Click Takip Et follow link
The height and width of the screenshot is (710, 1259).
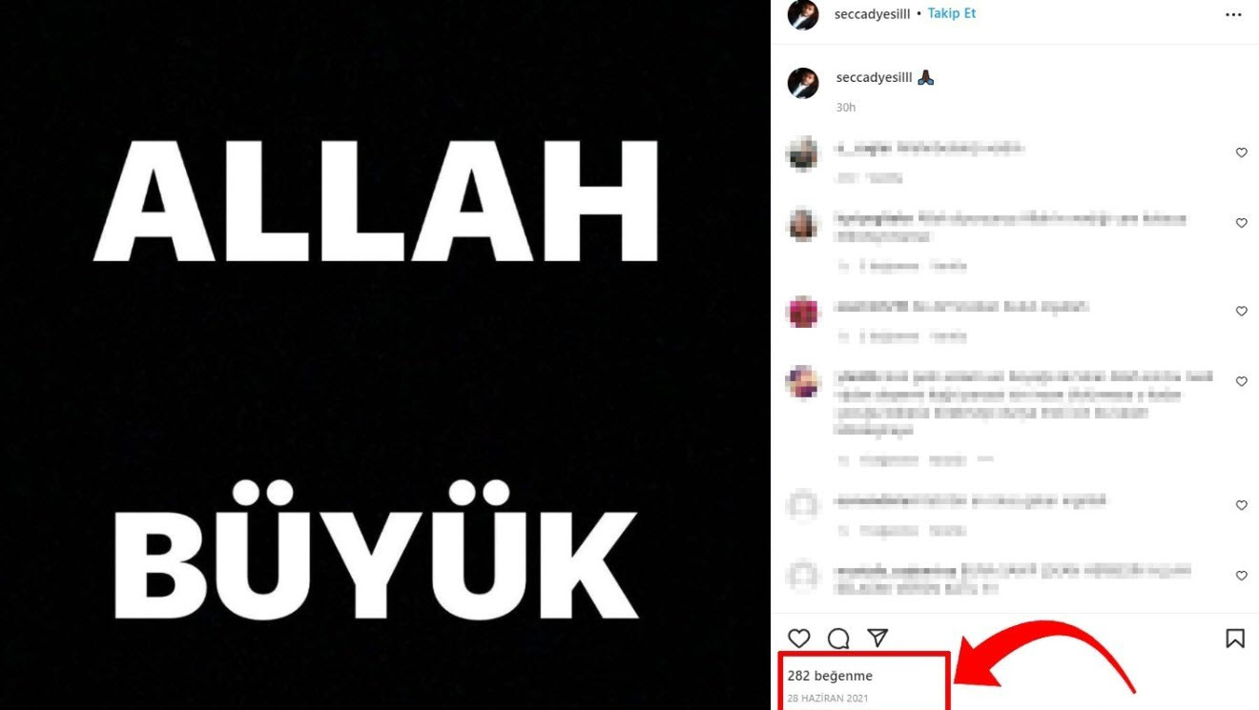pos(951,13)
